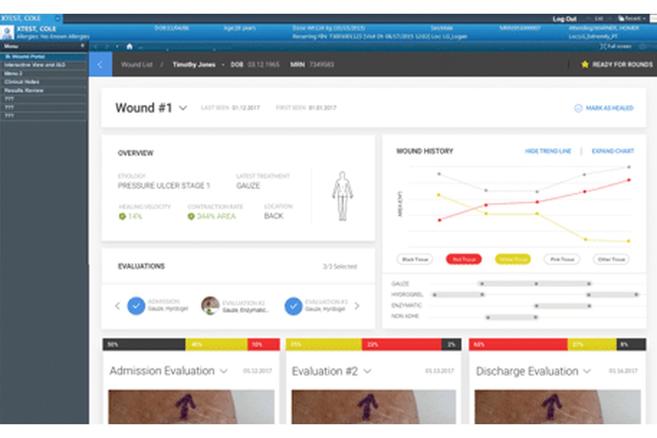Click the Log Out link

(x=565, y=19)
